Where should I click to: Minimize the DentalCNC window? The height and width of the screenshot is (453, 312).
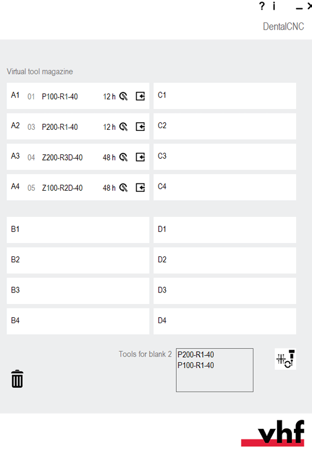(x=299, y=8)
